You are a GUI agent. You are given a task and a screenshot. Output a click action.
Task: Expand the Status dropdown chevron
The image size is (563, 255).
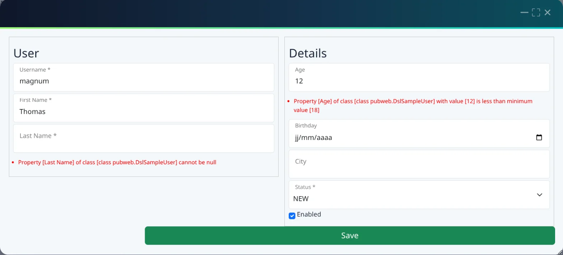click(539, 195)
